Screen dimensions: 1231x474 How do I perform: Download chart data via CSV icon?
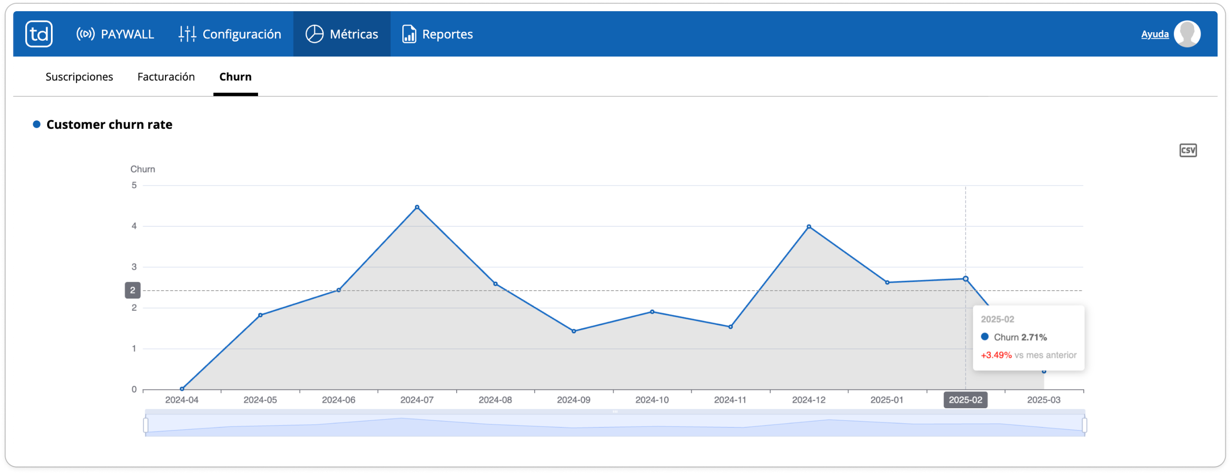pos(1188,150)
